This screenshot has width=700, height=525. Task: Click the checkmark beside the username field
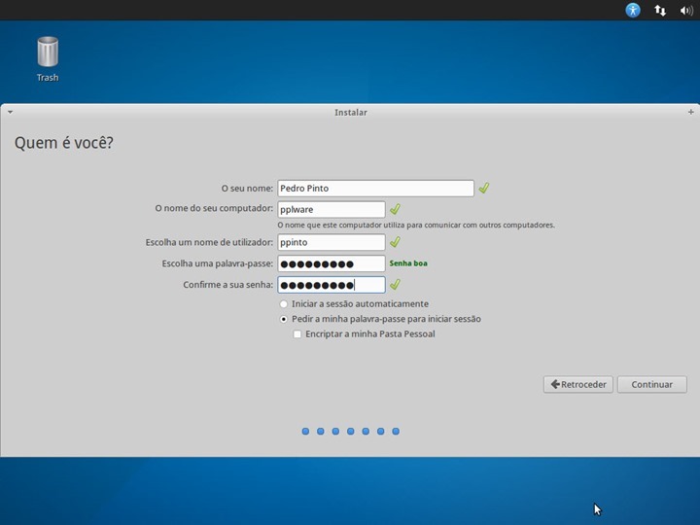tap(395, 242)
